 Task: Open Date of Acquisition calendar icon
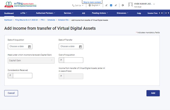[29, 47]
